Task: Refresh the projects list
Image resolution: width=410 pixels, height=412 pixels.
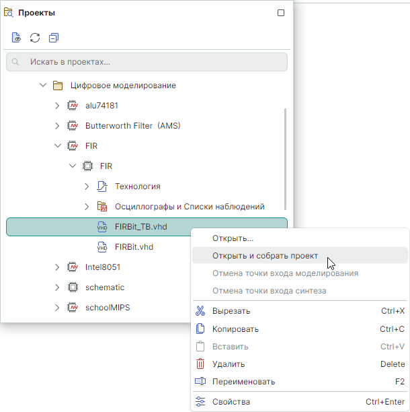Action: point(35,38)
